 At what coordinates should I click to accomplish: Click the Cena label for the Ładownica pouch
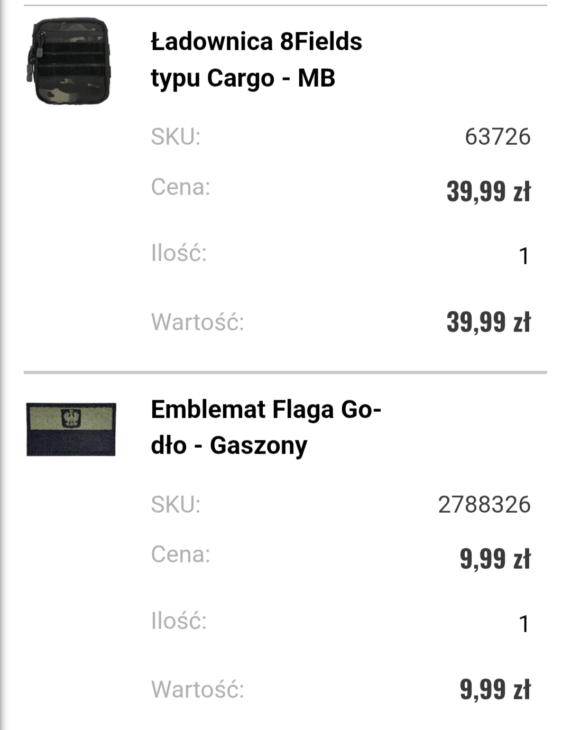pos(180,187)
